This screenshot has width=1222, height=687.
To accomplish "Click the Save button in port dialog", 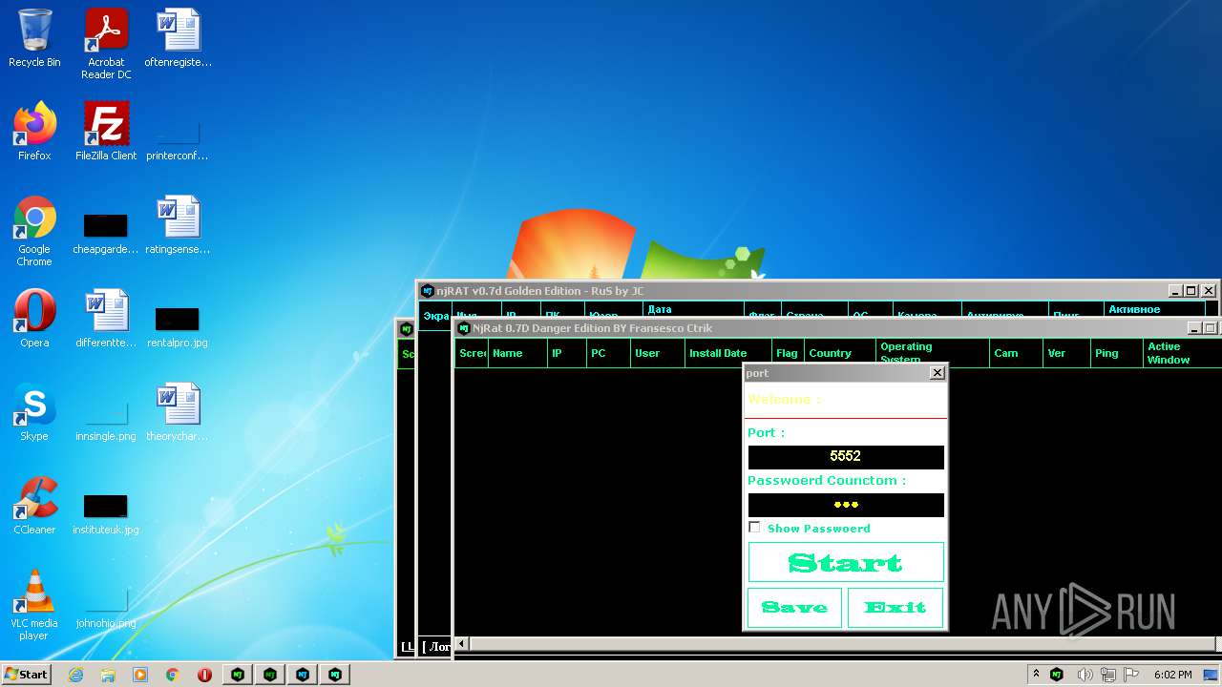I will [x=794, y=607].
